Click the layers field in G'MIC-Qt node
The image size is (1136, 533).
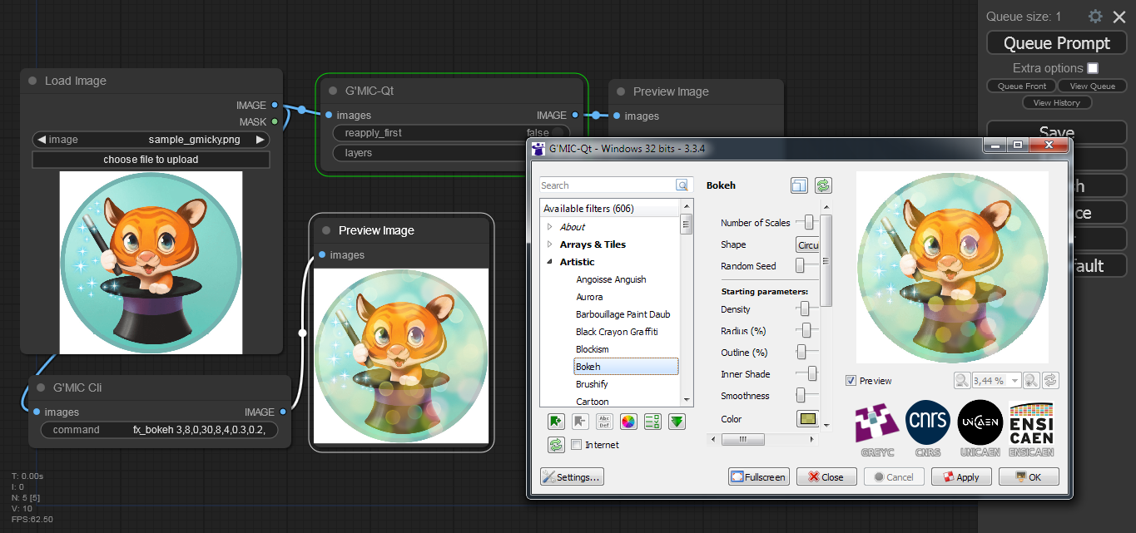(x=452, y=153)
